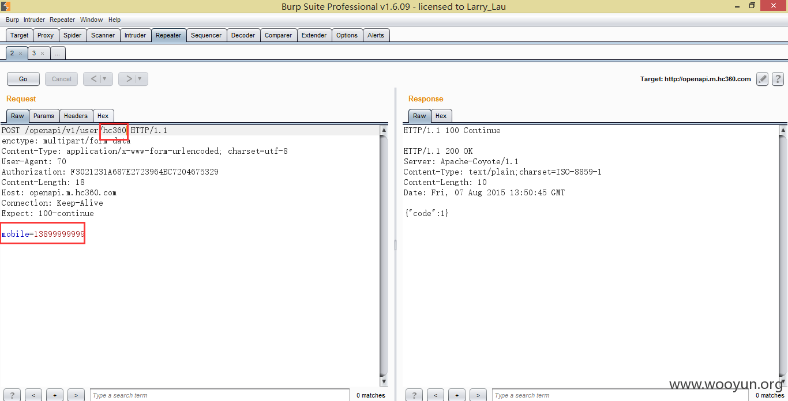
Task: Jump to next match in request search
Action: (76, 395)
